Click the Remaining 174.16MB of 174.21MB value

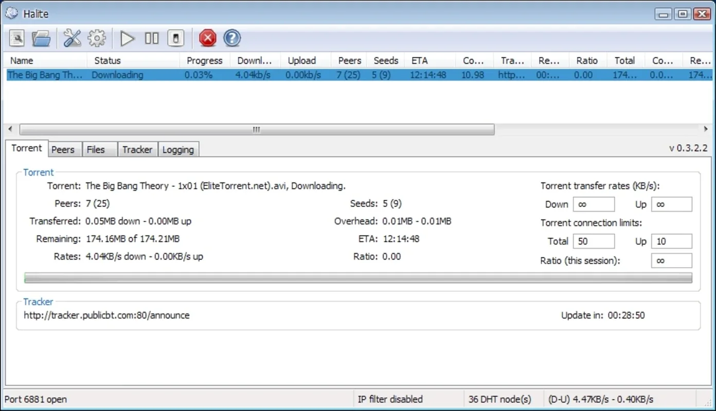[133, 239]
